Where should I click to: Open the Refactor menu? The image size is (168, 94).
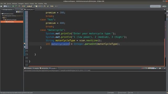pos(15,3)
